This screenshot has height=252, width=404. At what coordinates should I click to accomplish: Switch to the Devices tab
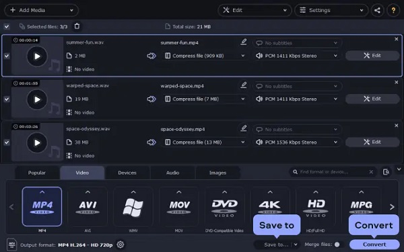(x=127, y=173)
